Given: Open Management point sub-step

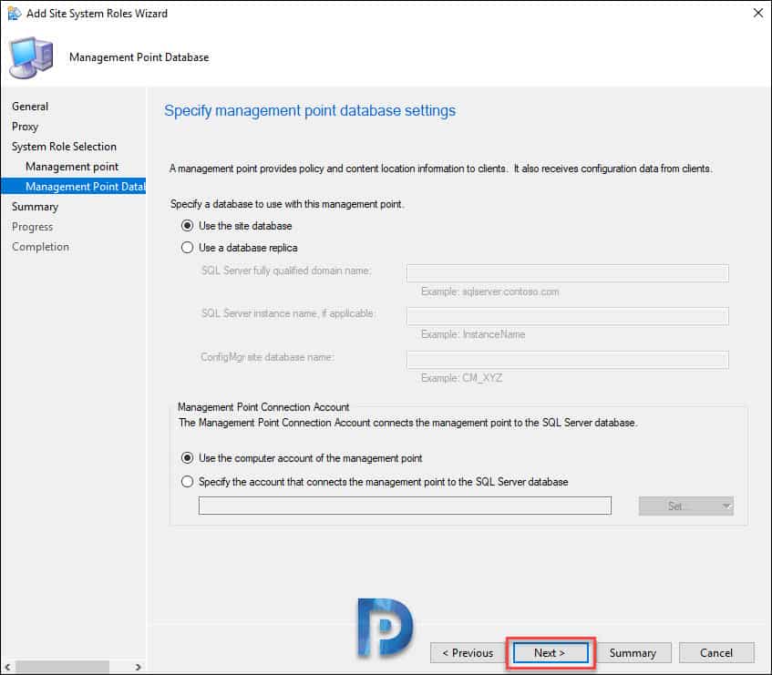Looking at the screenshot, I should tap(72, 167).
